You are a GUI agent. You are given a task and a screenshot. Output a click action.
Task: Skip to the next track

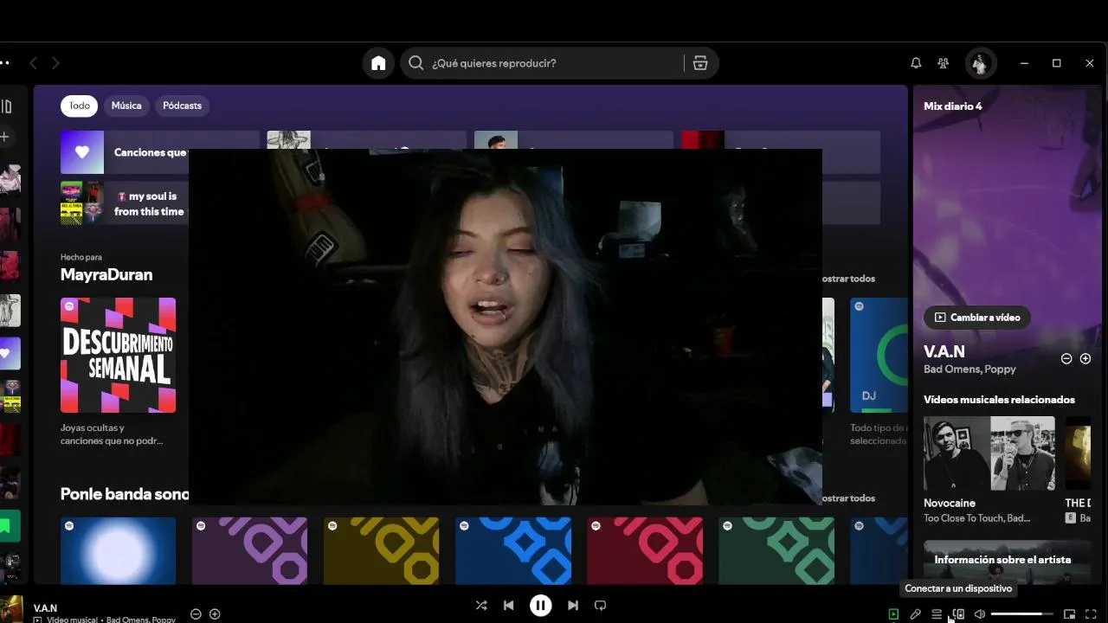click(573, 606)
